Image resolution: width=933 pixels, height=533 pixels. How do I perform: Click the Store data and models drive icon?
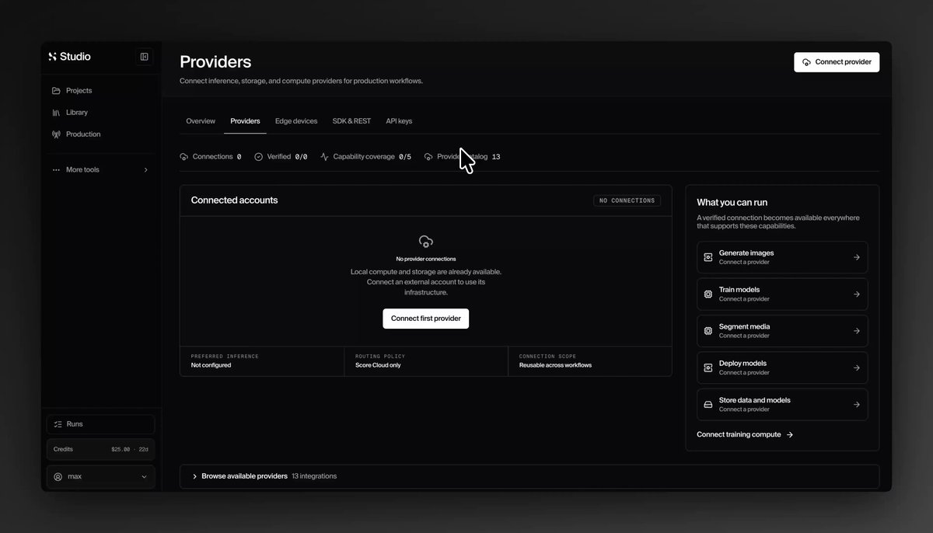click(708, 405)
